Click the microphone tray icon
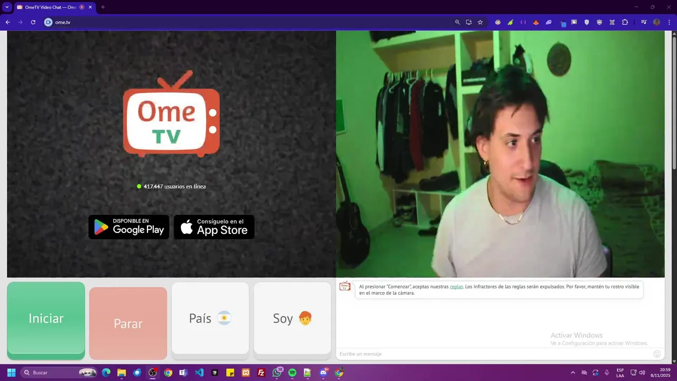Screen dimensions: 677x381 point(607,373)
